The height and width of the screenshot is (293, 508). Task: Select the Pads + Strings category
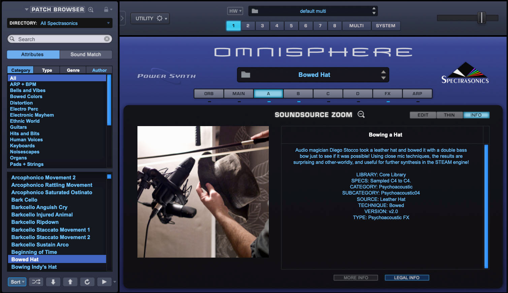(x=27, y=164)
